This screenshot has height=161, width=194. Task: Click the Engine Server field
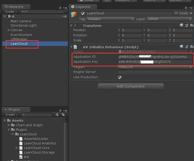(x=155, y=72)
